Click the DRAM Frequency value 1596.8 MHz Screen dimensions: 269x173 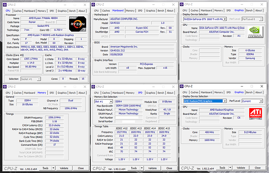(x=55, y=117)
